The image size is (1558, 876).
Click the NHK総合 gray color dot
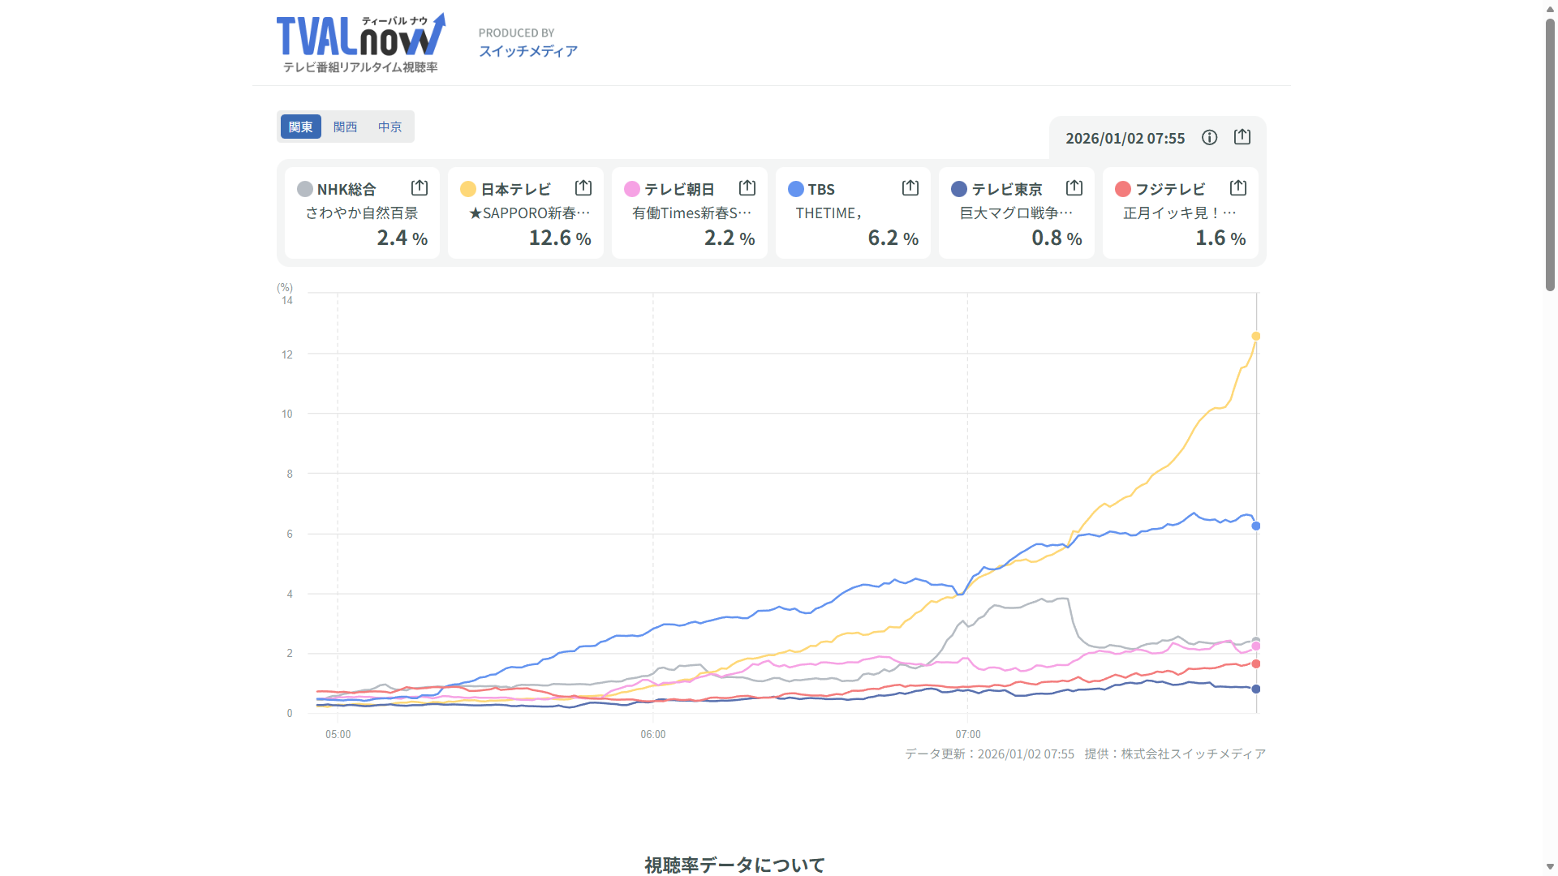pyautogui.click(x=305, y=189)
